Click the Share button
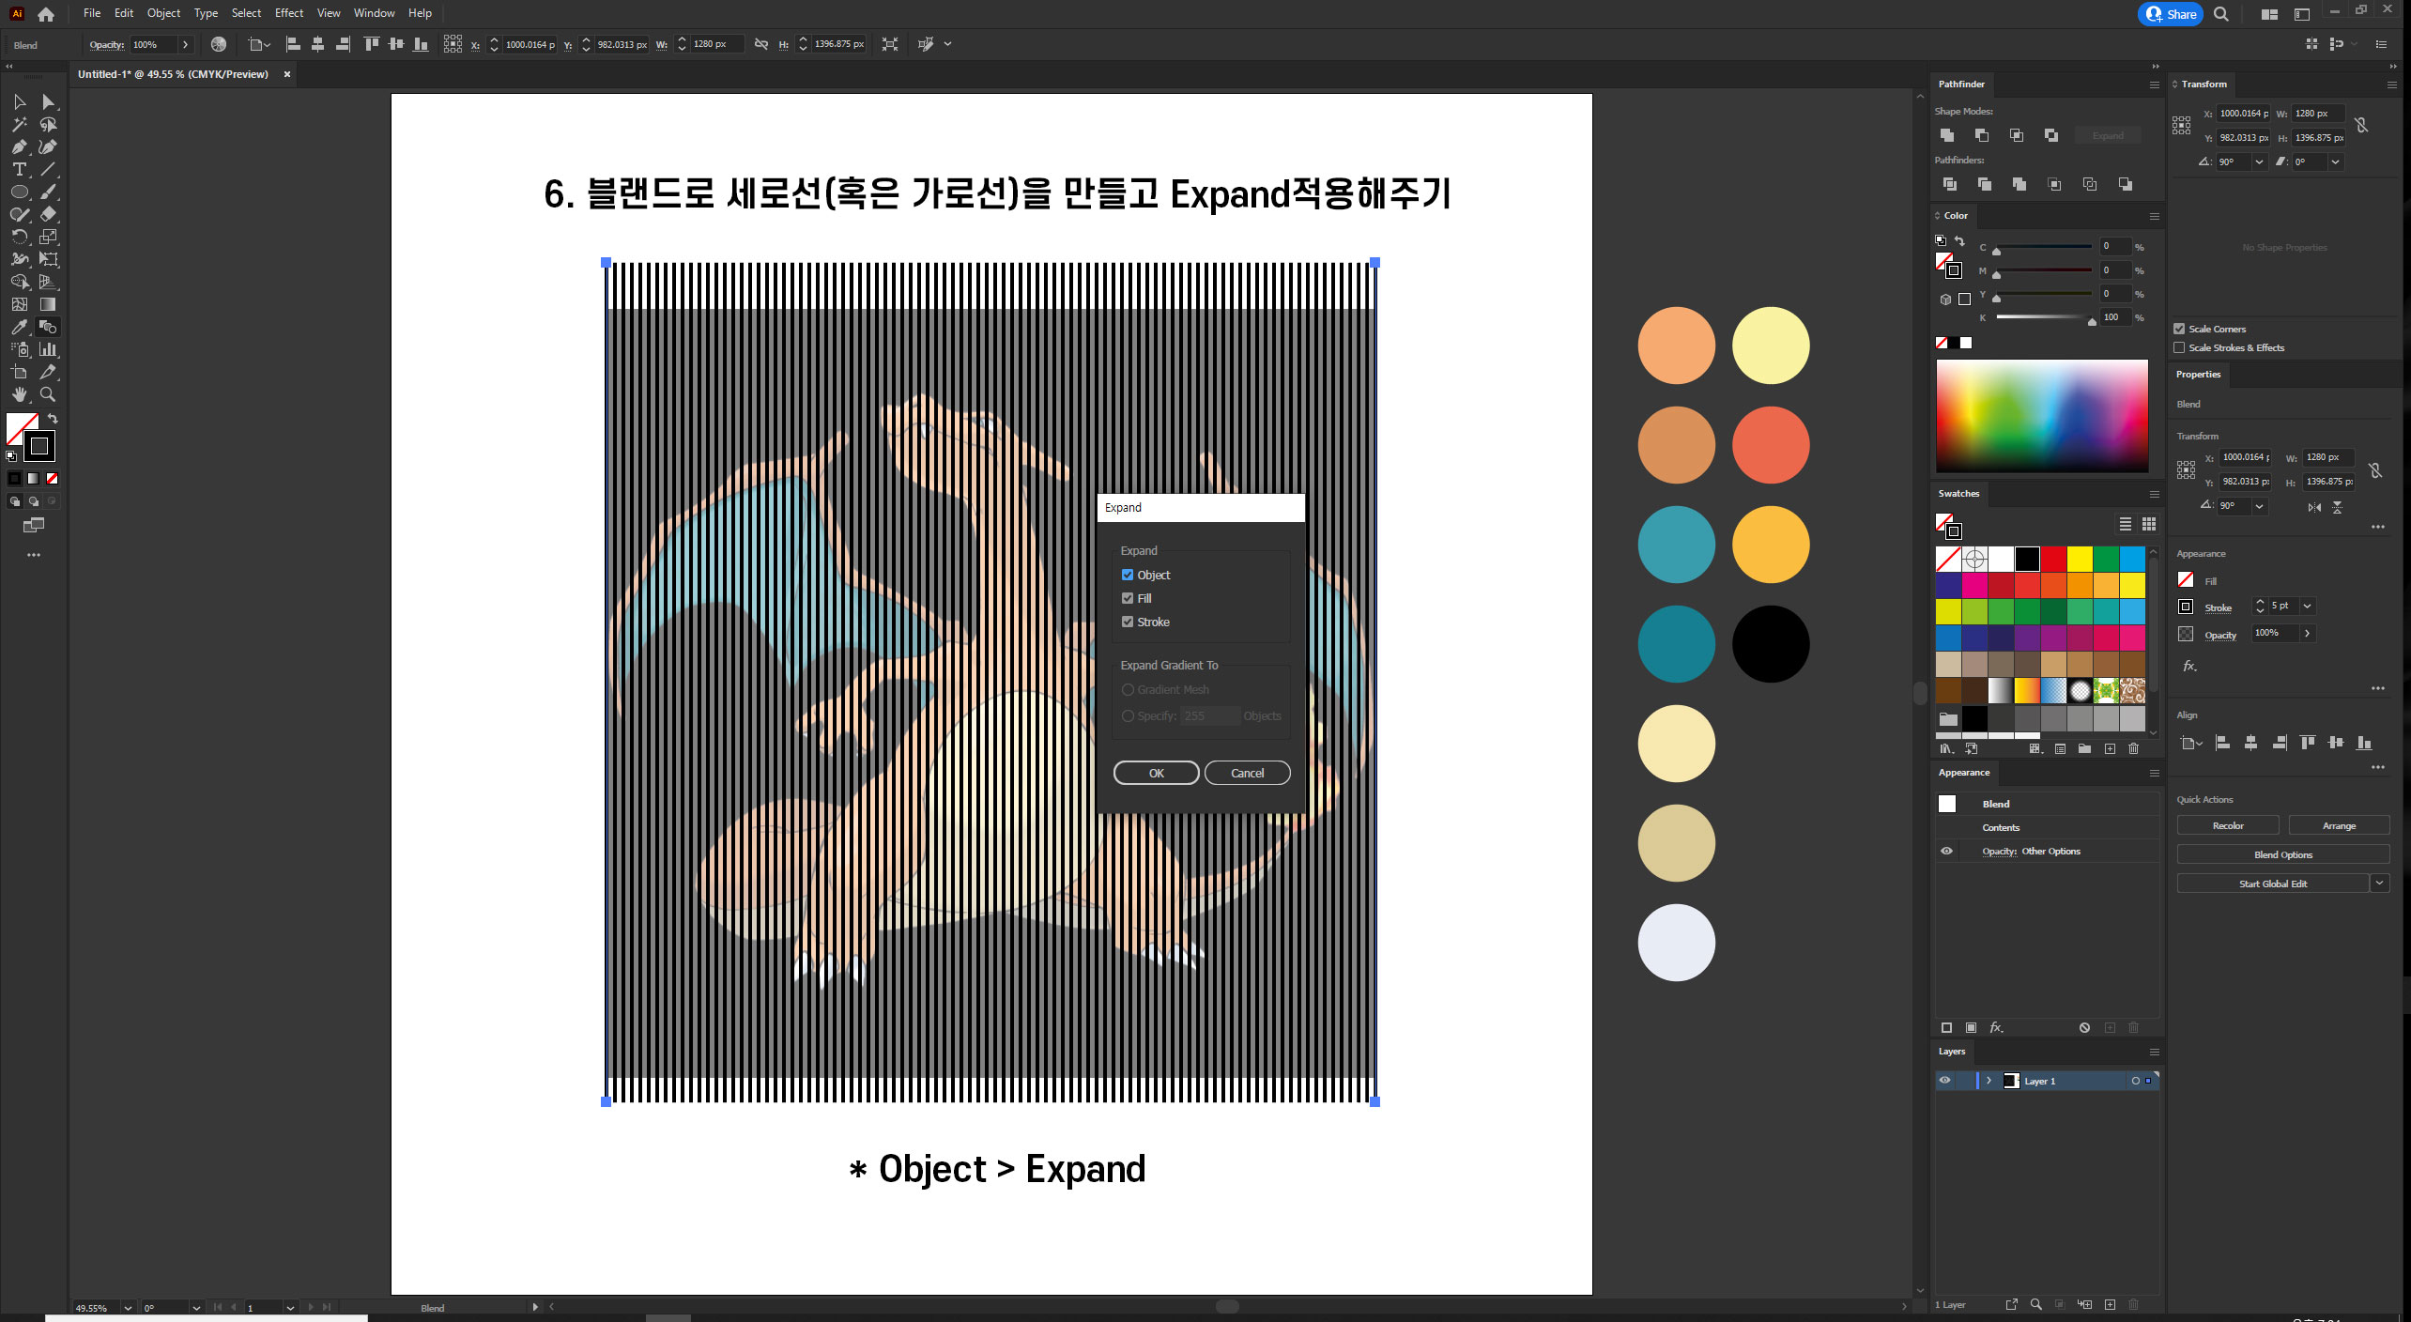 click(2171, 14)
